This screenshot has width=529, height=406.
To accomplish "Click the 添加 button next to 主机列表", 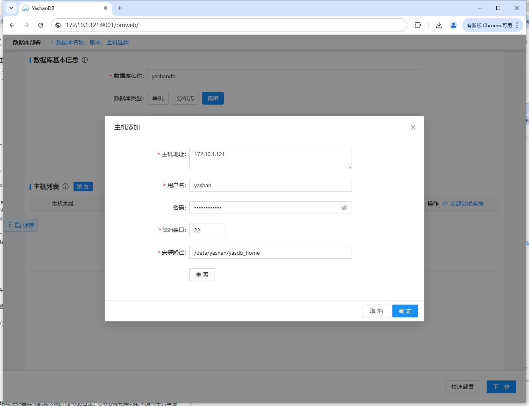I will pyautogui.click(x=83, y=186).
